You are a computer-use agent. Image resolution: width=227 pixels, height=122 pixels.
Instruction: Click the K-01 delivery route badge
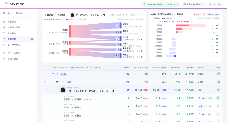pyautogui.click(x=201, y=106)
